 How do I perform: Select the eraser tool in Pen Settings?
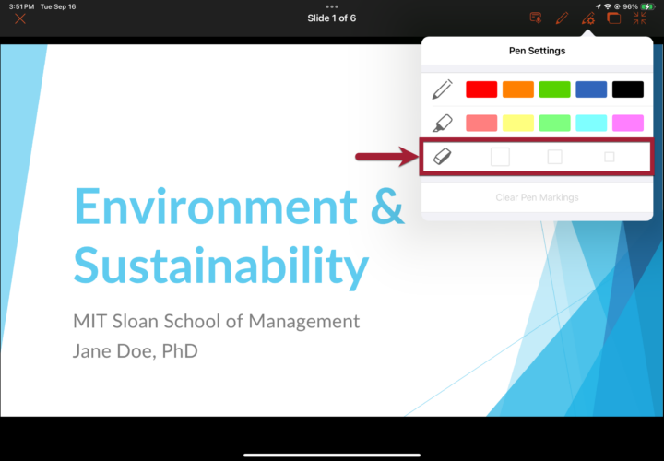[443, 157]
